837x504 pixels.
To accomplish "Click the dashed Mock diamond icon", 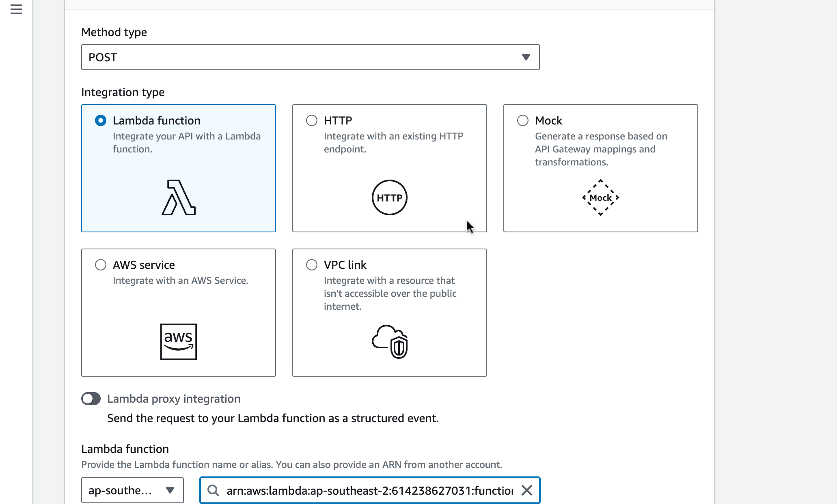I will click(600, 197).
